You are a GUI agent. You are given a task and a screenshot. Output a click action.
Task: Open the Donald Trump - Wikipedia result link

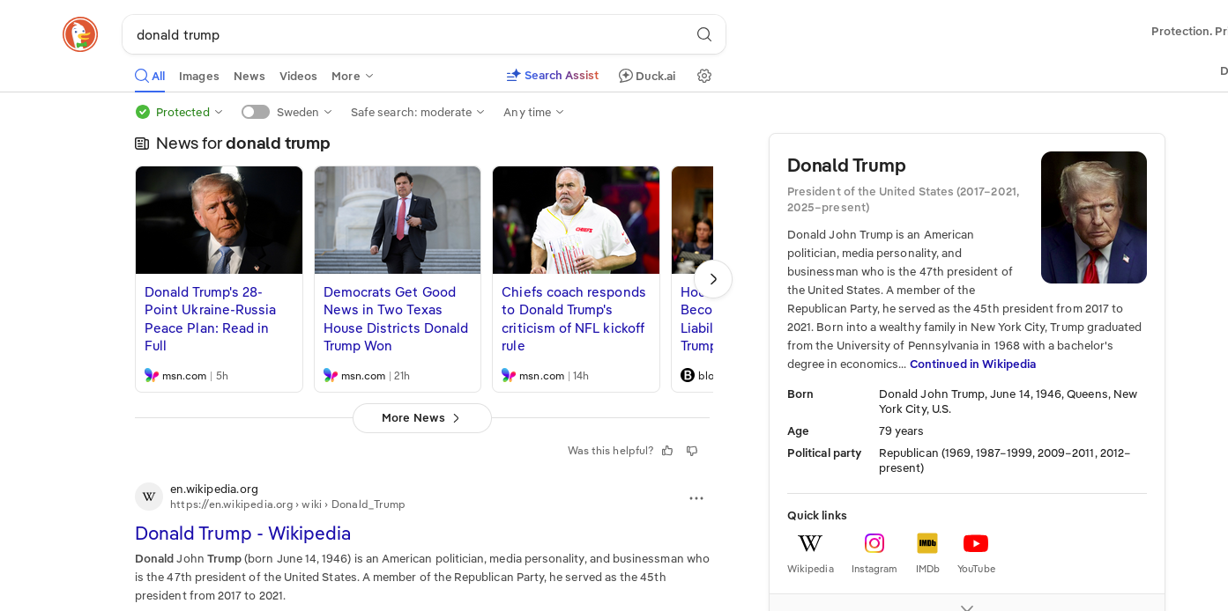242,534
